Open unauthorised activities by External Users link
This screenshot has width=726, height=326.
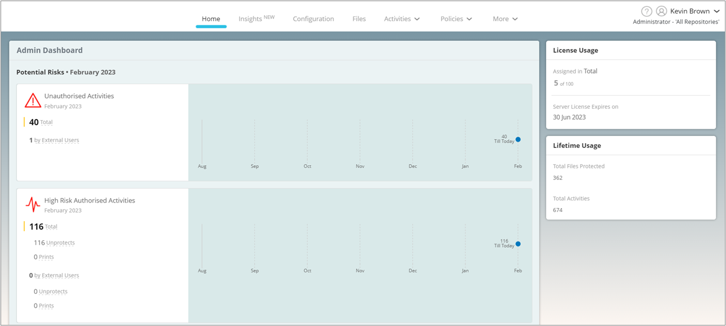(x=57, y=140)
